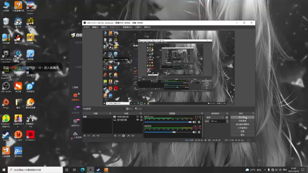Click the 退出 exit button in Controls

coord(243,135)
